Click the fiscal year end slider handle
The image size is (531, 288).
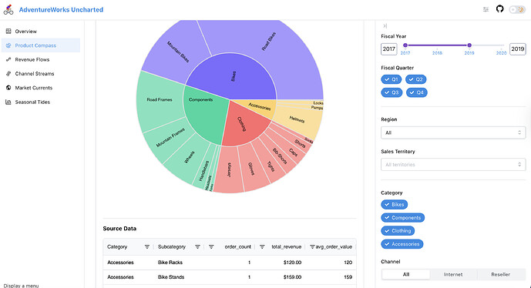[469, 45]
